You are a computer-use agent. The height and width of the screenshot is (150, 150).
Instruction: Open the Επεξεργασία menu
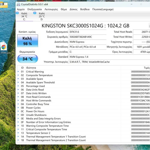pos(34,9)
